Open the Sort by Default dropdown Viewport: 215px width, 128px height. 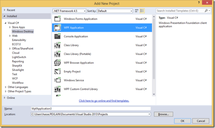[115, 11]
